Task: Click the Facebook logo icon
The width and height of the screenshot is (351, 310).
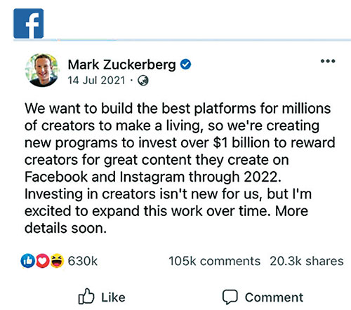Action: click(x=29, y=23)
